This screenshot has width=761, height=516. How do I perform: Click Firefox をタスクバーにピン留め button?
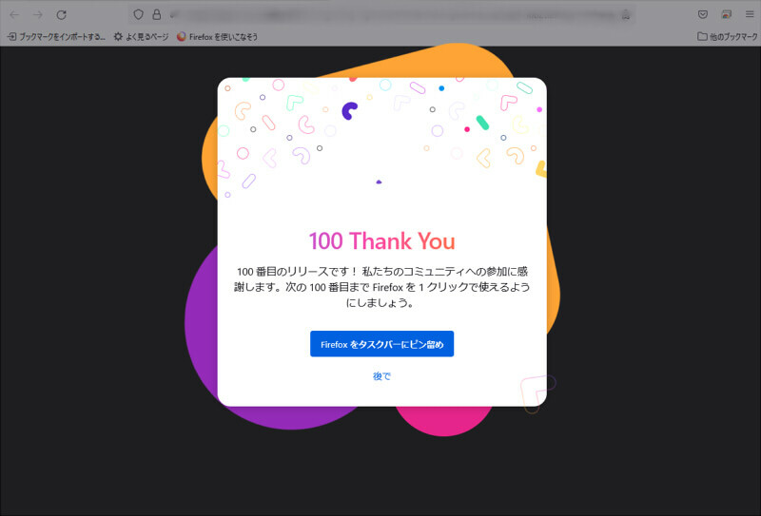382,344
